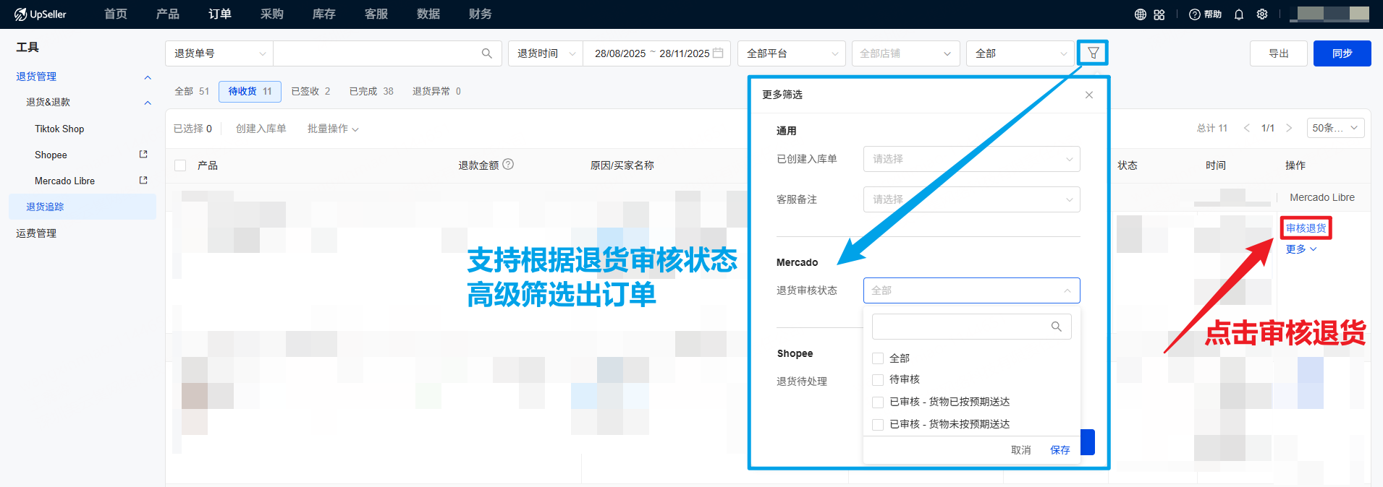Open the 已创建入库单 select dropdown

pyautogui.click(x=971, y=159)
